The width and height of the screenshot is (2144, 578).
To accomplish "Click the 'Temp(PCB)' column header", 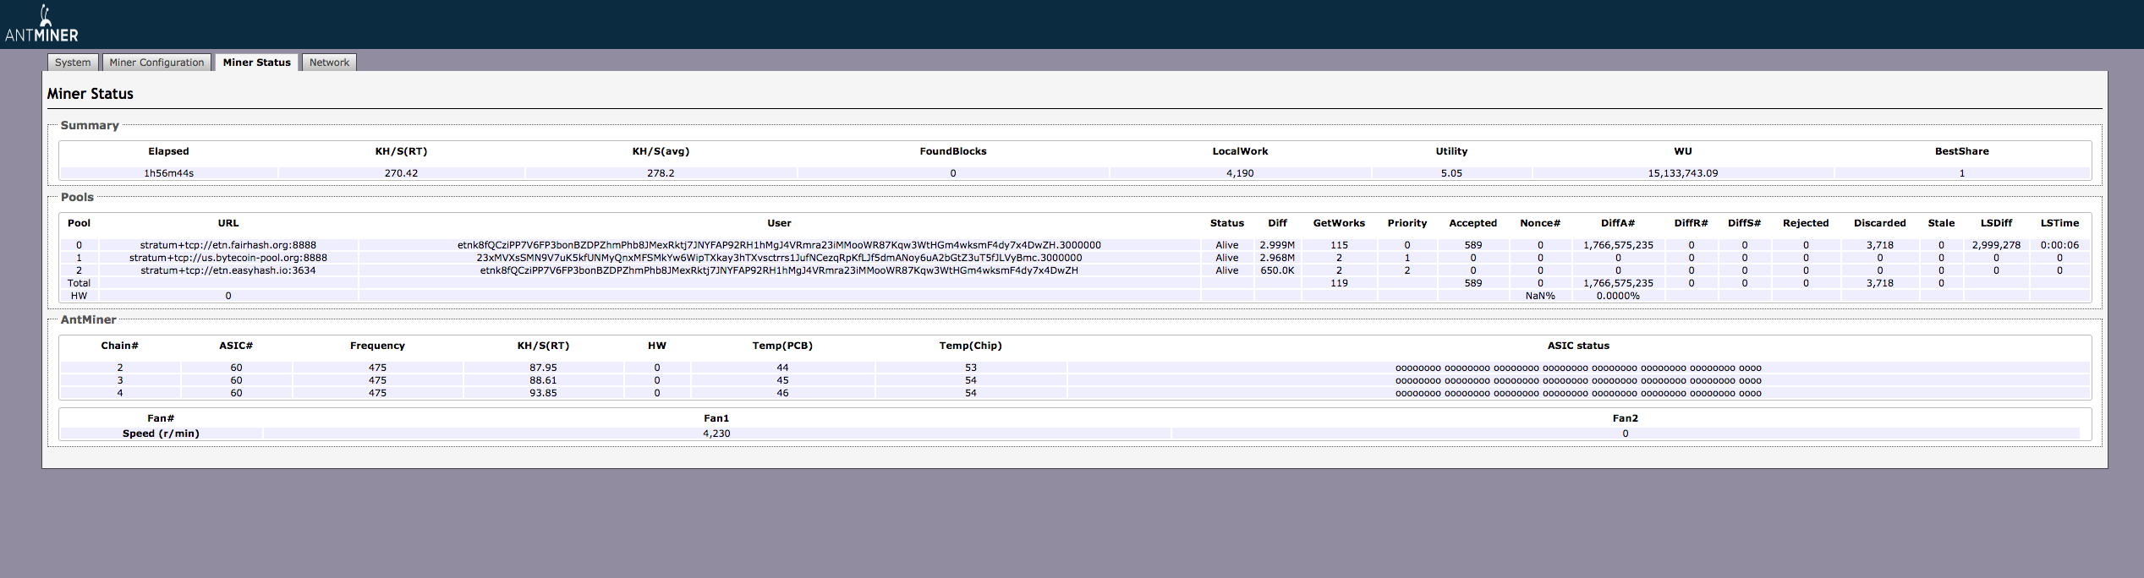I will 782,346.
